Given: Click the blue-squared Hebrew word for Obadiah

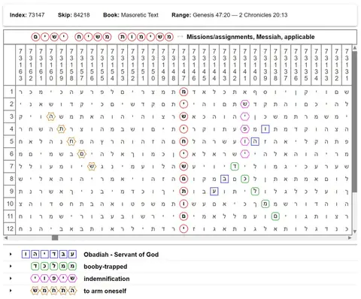Looking at the screenshot, I should [49, 255].
